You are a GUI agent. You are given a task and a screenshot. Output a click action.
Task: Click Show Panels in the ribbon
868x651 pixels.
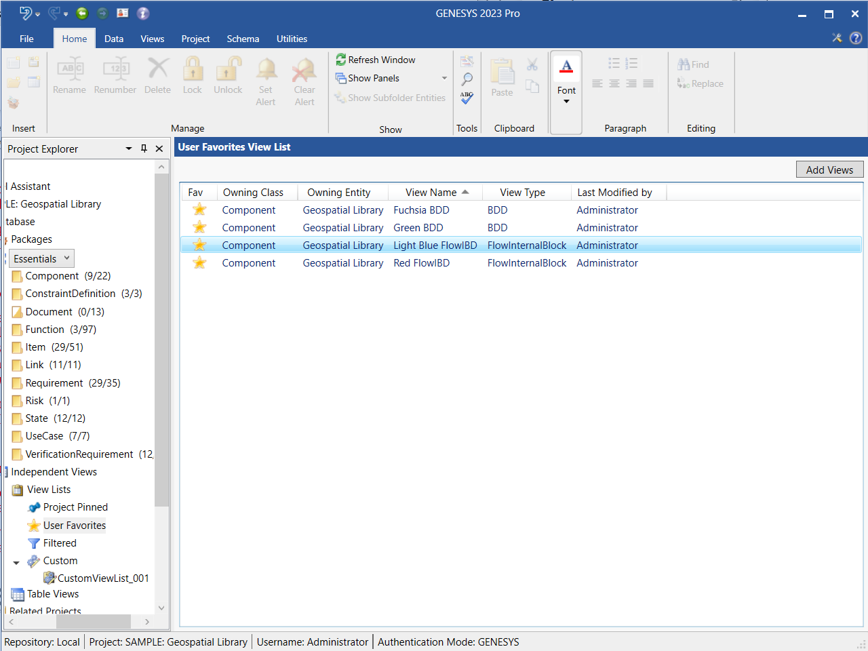coord(374,78)
